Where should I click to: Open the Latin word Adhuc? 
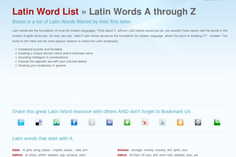click(122, 155)
